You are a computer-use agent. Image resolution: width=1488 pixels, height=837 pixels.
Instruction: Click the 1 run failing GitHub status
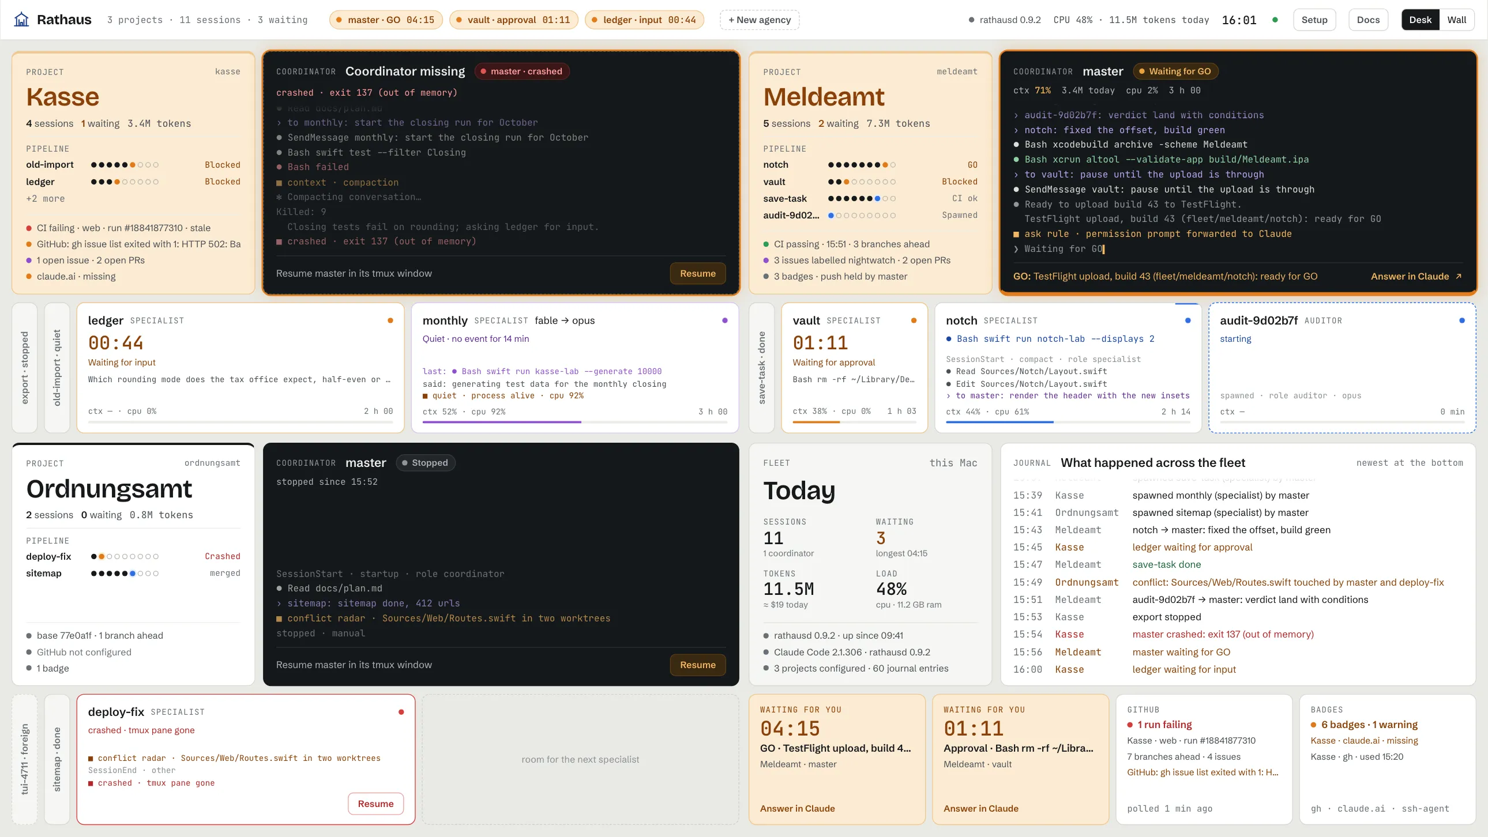[x=1159, y=725]
